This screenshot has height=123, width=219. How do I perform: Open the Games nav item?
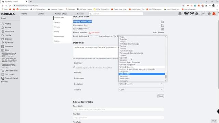coord(41,14)
